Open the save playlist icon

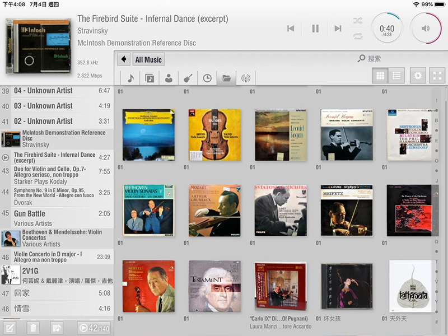[57, 328]
